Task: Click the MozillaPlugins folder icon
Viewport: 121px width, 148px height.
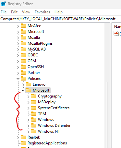Action: pos(23,43)
